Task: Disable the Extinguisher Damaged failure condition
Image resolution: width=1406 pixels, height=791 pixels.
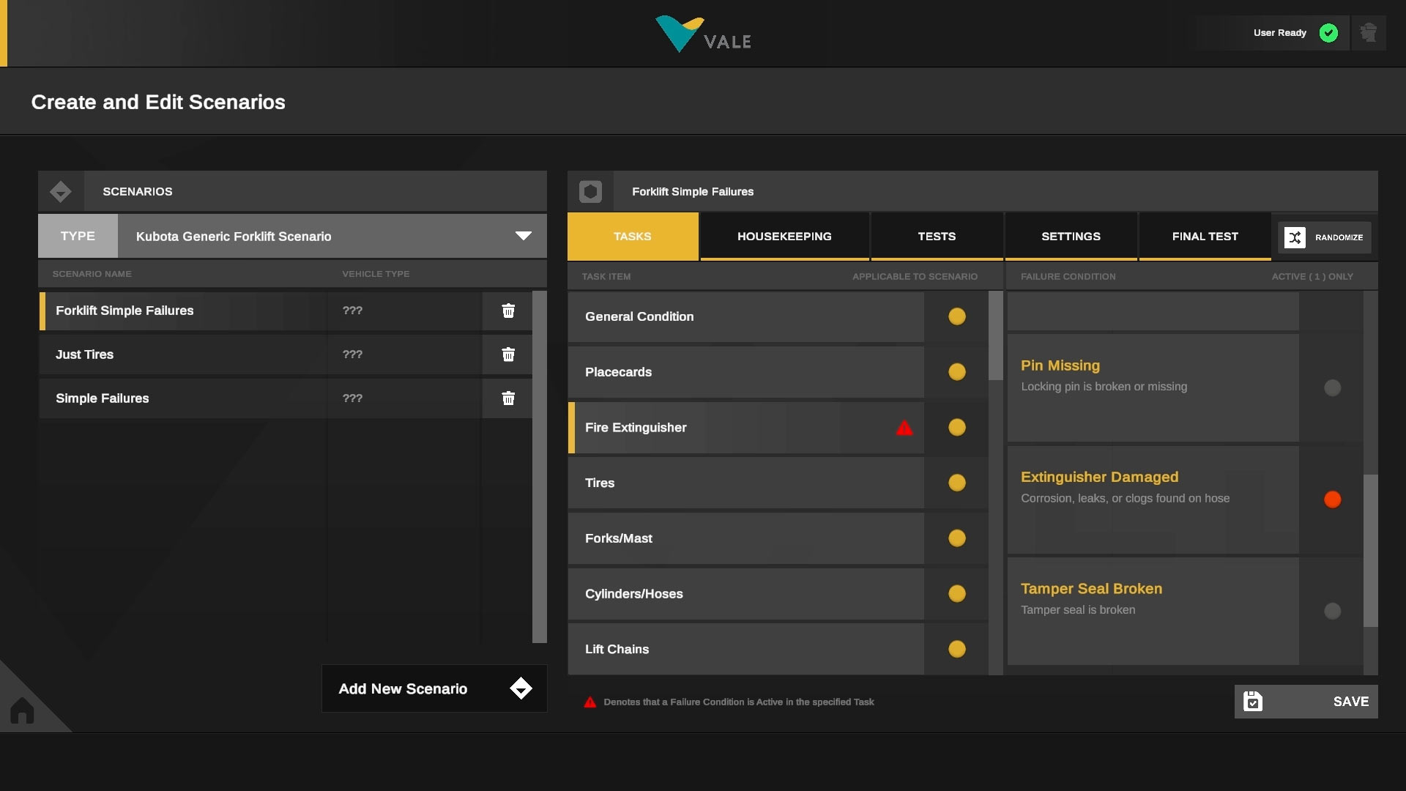Action: 1332,500
